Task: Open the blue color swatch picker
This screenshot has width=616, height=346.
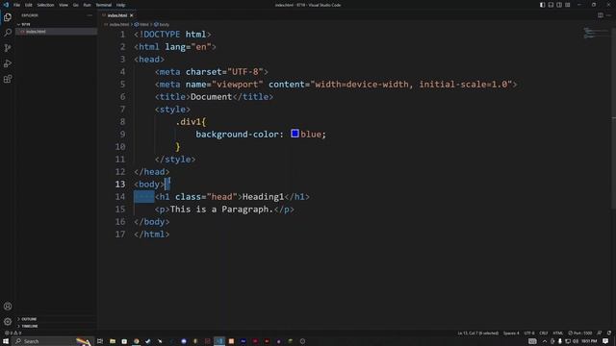Action: coord(295,134)
